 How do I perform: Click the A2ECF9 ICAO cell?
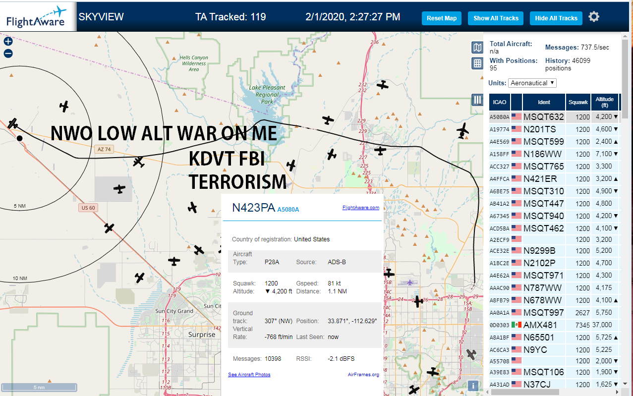point(499,240)
